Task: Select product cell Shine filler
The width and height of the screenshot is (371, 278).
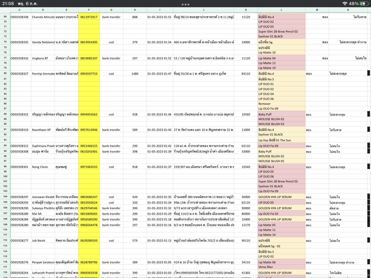Action: pyautogui.click(x=281, y=267)
